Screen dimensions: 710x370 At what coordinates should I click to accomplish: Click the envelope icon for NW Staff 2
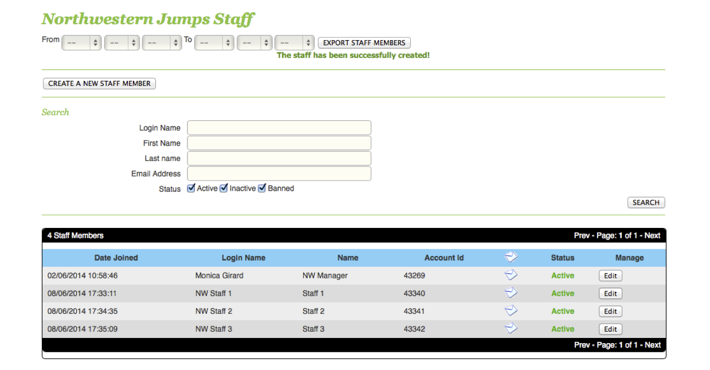[511, 311]
